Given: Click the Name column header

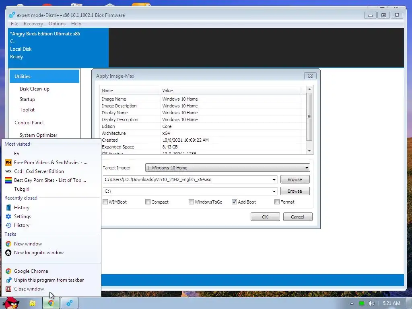Looking at the screenshot, I should click(x=130, y=91).
